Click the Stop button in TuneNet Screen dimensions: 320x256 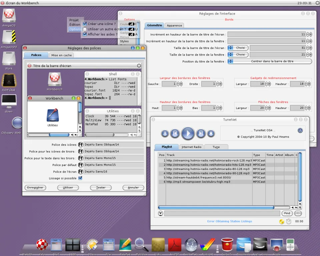tap(211, 134)
